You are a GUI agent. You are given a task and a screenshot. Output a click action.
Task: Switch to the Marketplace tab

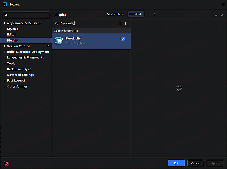(115, 14)
